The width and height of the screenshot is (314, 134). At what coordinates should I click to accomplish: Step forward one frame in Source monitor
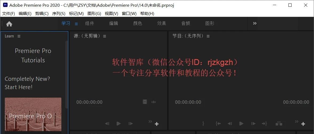[x=131, y=124]
